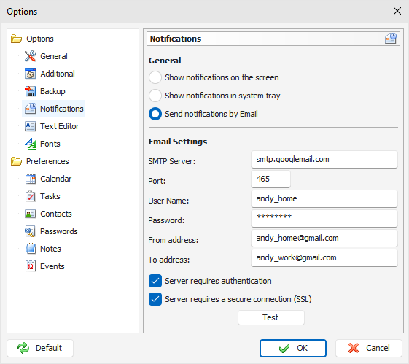This screenshot has width=409, height=364.
Task: Click the Options folder icon
Action: click(x=16, y=39)
